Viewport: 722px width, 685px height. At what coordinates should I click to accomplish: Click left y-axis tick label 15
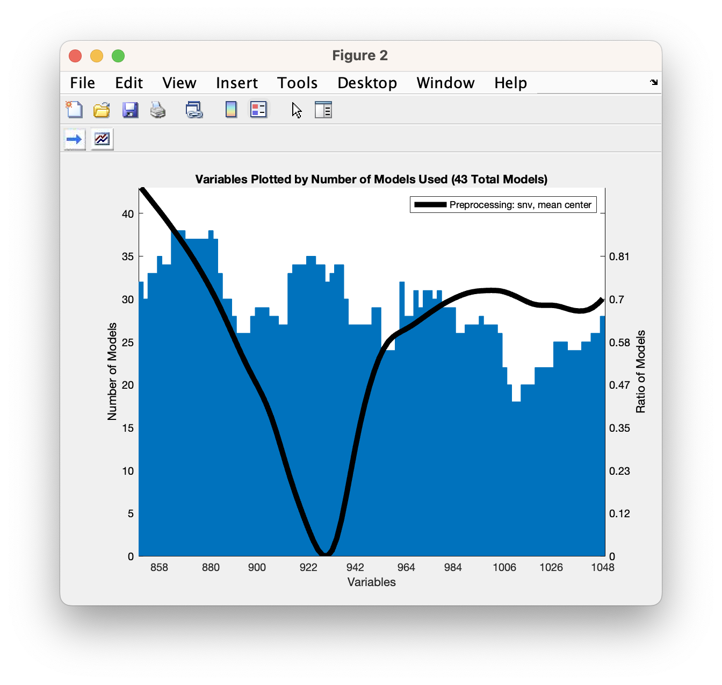click(x=128, y=428)
